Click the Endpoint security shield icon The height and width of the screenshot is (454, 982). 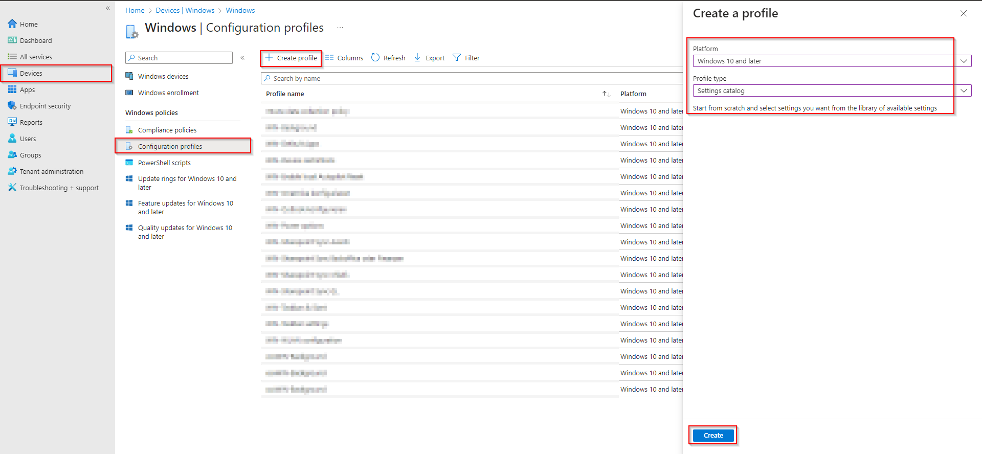[x=12, y=106]
